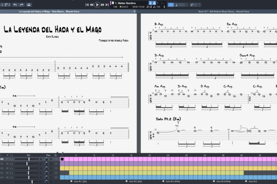This screenshot has width=277, height=184.
Task: Jump to the Solo Pt.3 (F#m) section marker
Action: pos(171,181)
